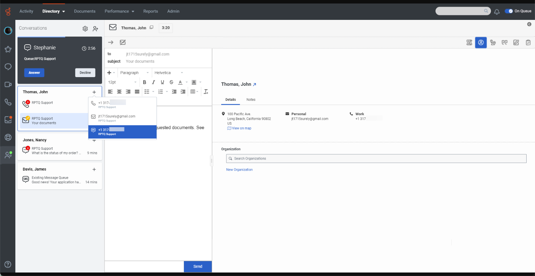Switch to the Notes tab

point(251,99)
